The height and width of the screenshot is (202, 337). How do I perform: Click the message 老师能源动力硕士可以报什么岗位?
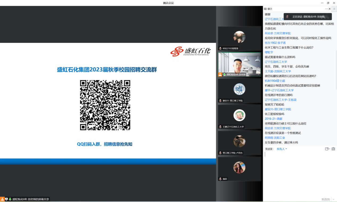(x=286, y=123)
